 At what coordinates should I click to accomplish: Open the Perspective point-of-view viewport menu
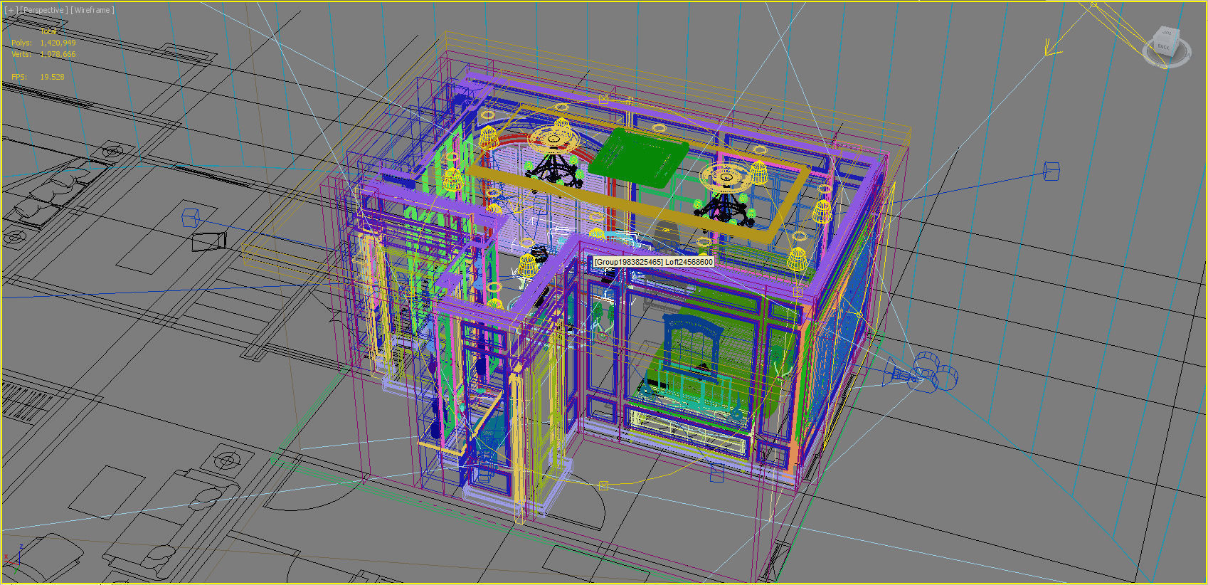pyautogui.click(x=43, y=10)
